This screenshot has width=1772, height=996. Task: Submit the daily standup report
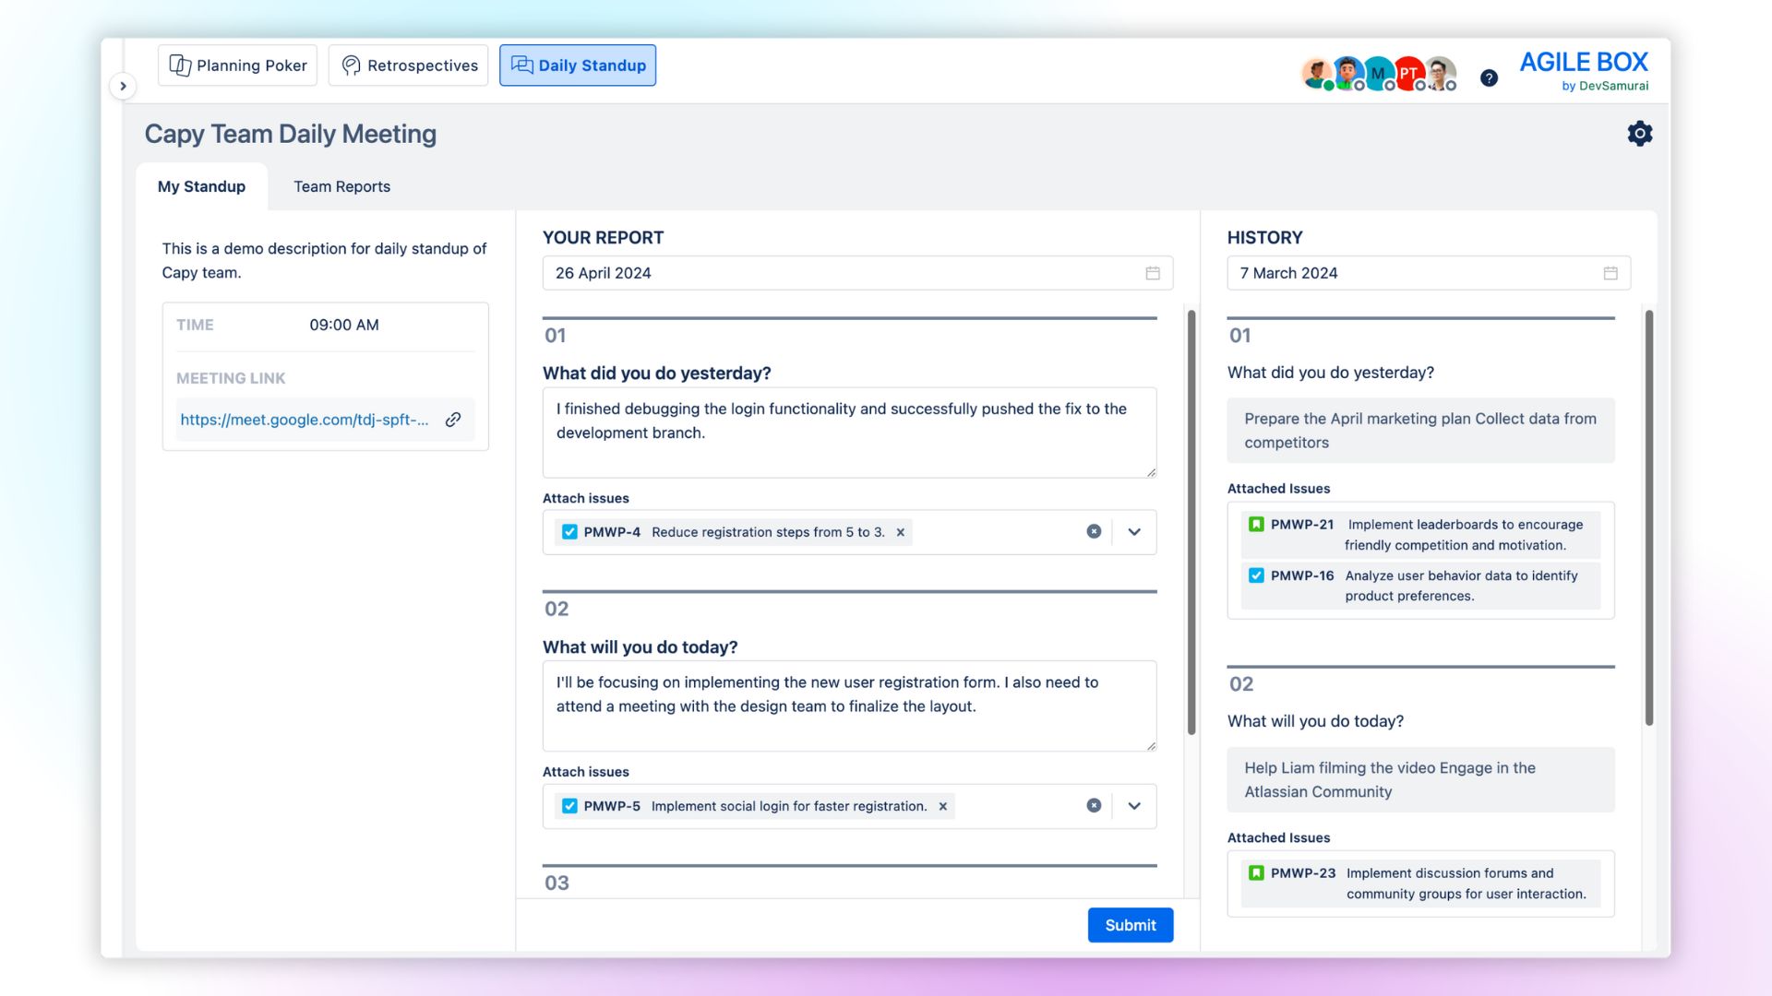pos(1131,925)
